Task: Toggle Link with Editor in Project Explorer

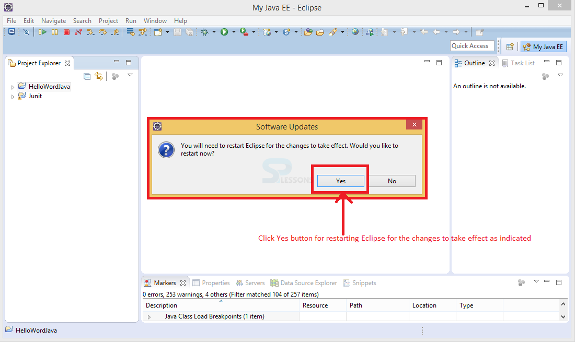Action: click(99, 76)
